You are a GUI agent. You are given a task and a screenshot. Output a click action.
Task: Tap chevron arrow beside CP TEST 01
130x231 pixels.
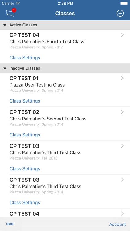click(122, 78)
